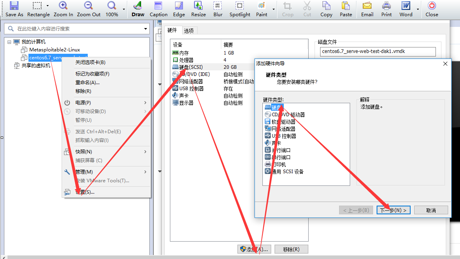This screenshot has width=460, height=259.
Task: Apply the Blur tool
Action: (x=218, y=9)
